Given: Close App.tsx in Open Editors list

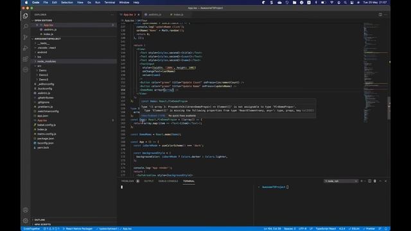Looking at the screenshot, I should (37, 25).
